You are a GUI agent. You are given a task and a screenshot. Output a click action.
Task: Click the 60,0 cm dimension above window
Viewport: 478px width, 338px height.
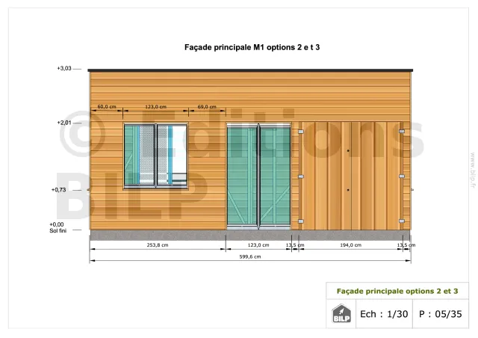click(x=107, y=107)
